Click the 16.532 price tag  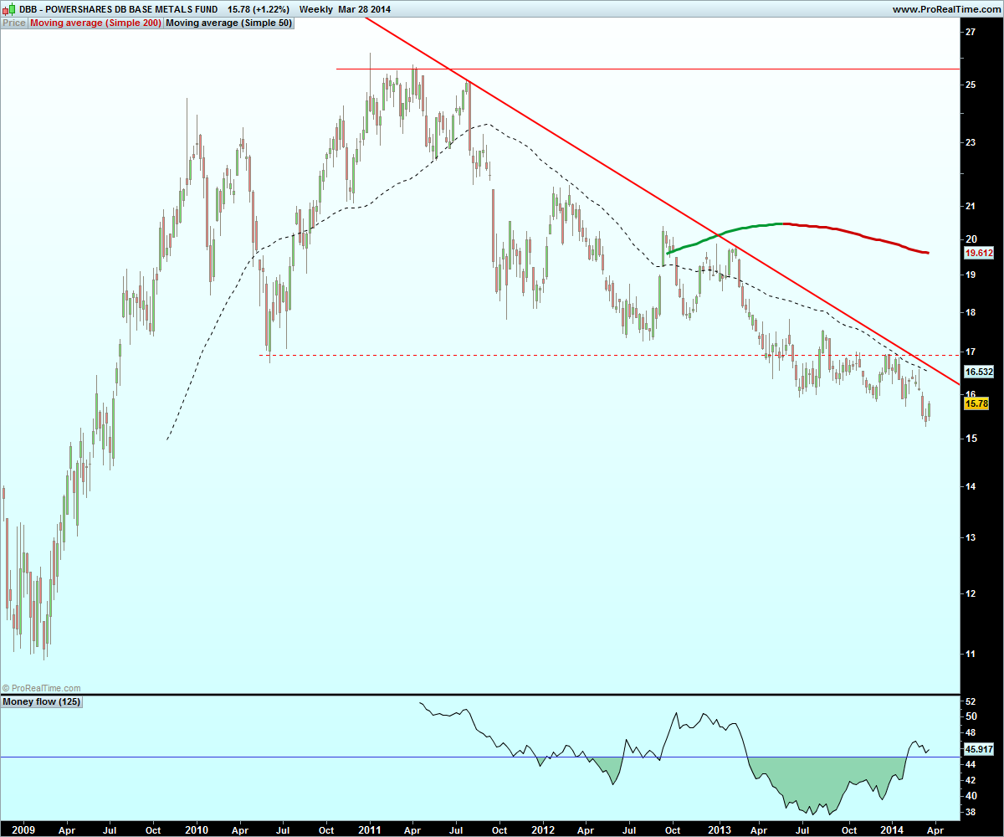coord(978,372)
